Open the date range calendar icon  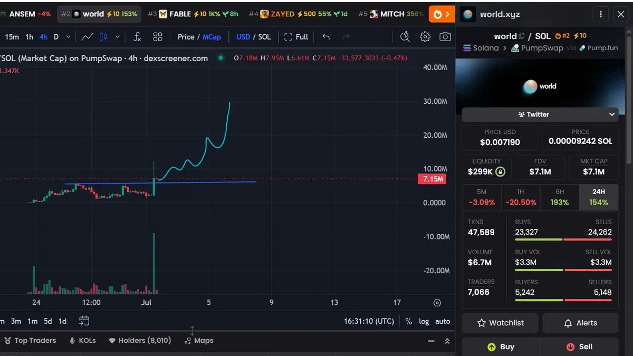[84, 321]
